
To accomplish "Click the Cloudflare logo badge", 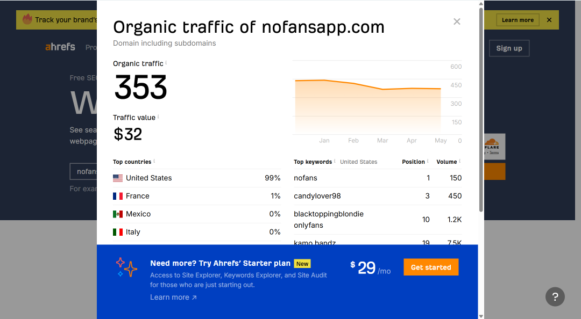I will click(x=494, y=146).
